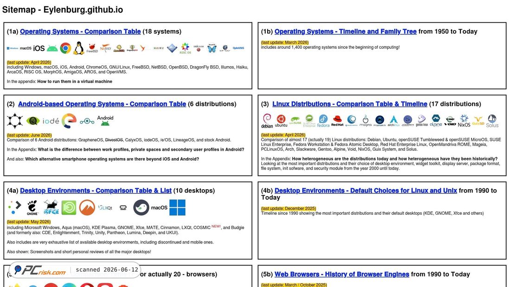Click the Mageia logo
510x287 pixels.
[x=365, y=121]
